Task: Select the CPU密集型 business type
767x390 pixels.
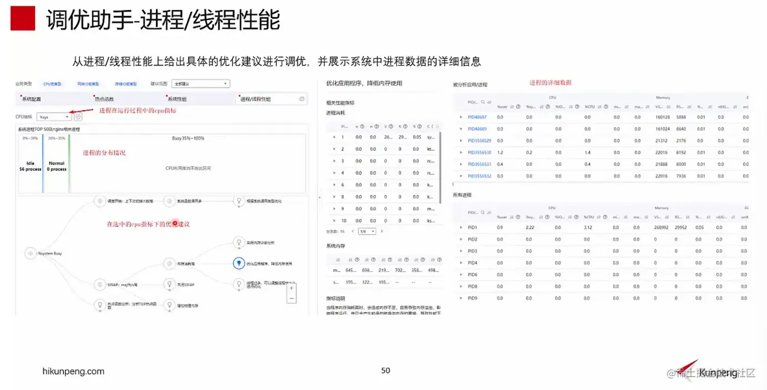Action: click(52, 84)
